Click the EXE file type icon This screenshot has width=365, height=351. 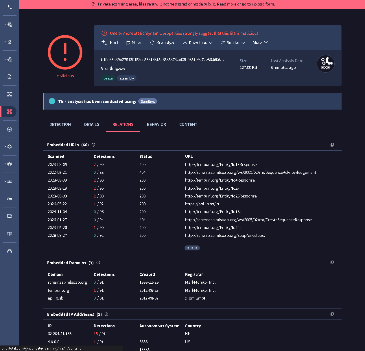(326, 64)
